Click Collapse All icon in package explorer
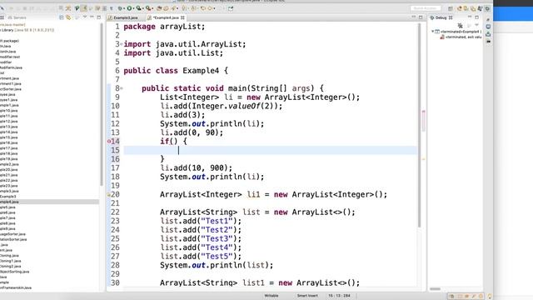This screenshot has height=300, width=533. pos(62,17)
